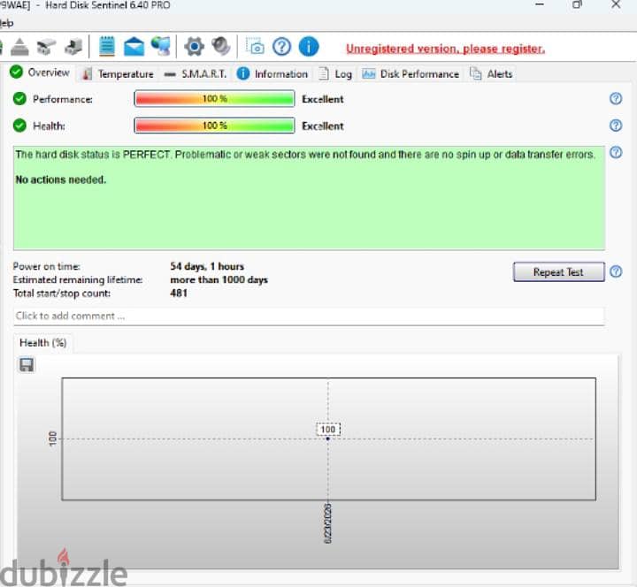
Task: Open the toolbar help question-mark icon
Action: 282,47
